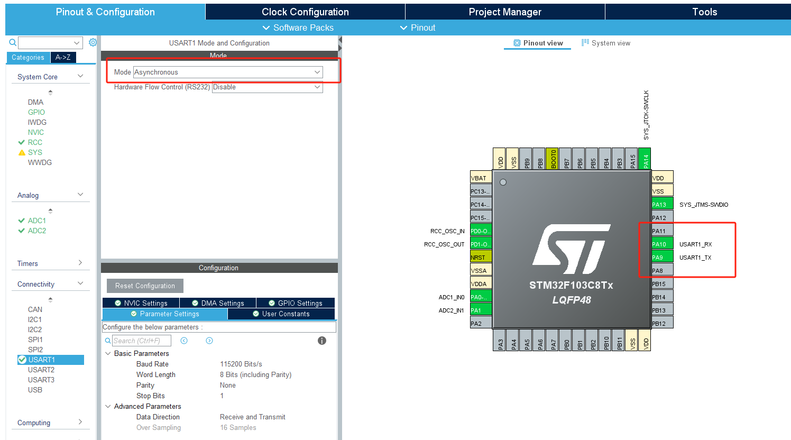Select RCC under System Core
Screen dimensions: 791x440
35,142
